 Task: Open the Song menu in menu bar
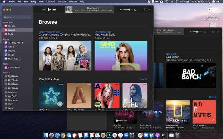tap(34, 1)
